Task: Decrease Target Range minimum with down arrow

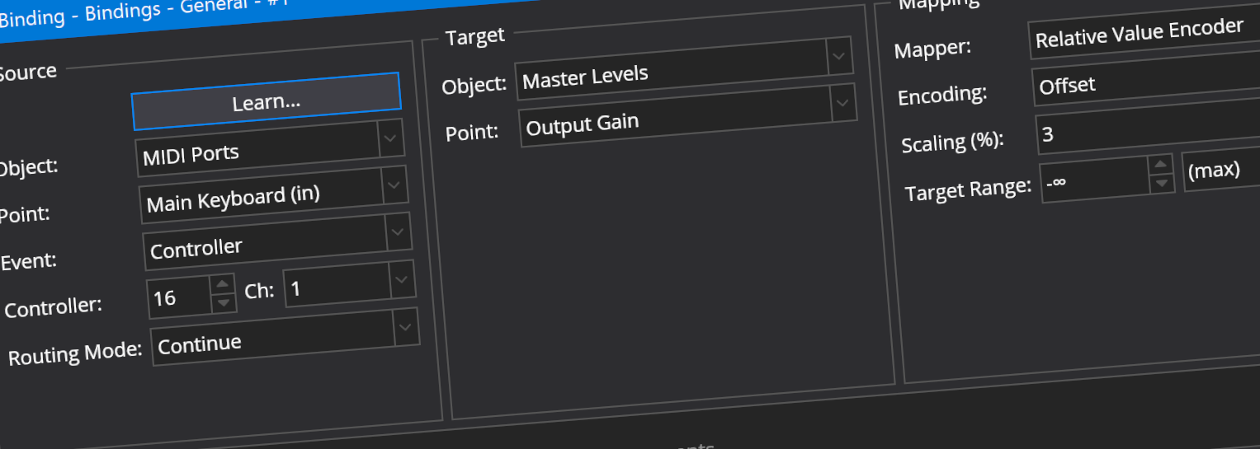Action: tap(1162, 183)
